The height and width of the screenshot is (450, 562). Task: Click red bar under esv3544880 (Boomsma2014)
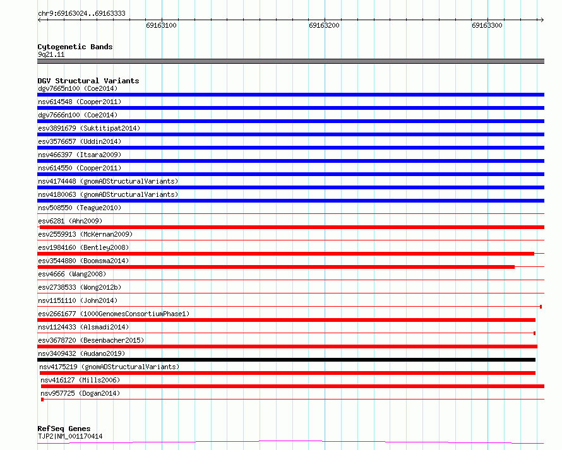276,267
